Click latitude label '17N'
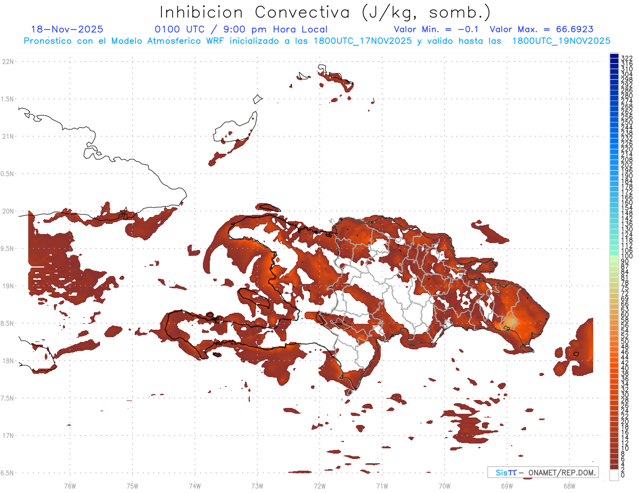Image resolution: width=639 pixels, height=493 pixels. coord(7,435)
